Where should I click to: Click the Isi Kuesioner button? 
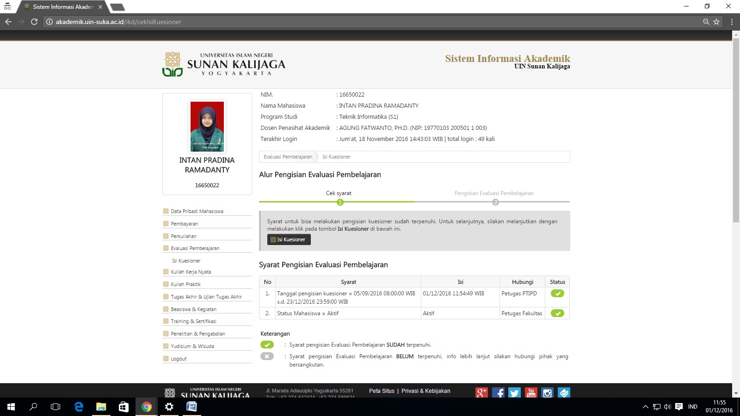pyautogui.click(x=289, y=239)
